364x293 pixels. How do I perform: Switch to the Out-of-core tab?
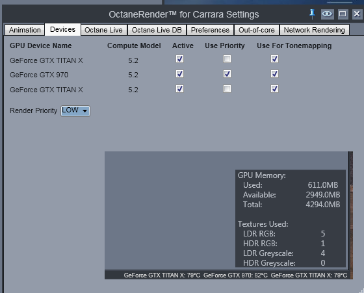coord(257,30)
